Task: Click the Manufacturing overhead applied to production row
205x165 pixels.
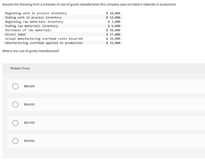Action: [x=44, y=43]
